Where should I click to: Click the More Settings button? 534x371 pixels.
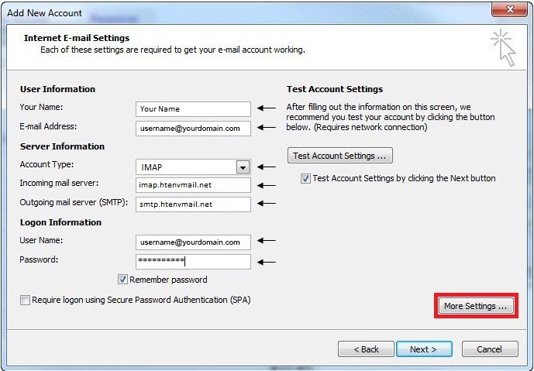coord(476,306)
